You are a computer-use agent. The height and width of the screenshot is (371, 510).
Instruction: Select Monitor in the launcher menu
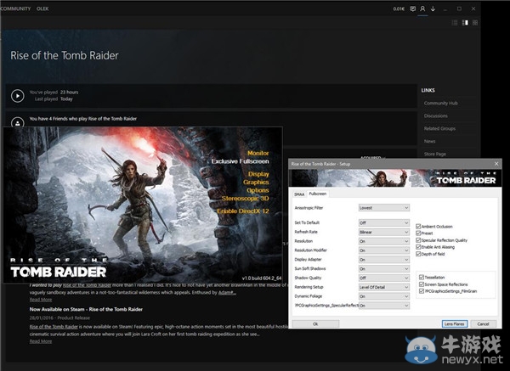coord(258,153)
